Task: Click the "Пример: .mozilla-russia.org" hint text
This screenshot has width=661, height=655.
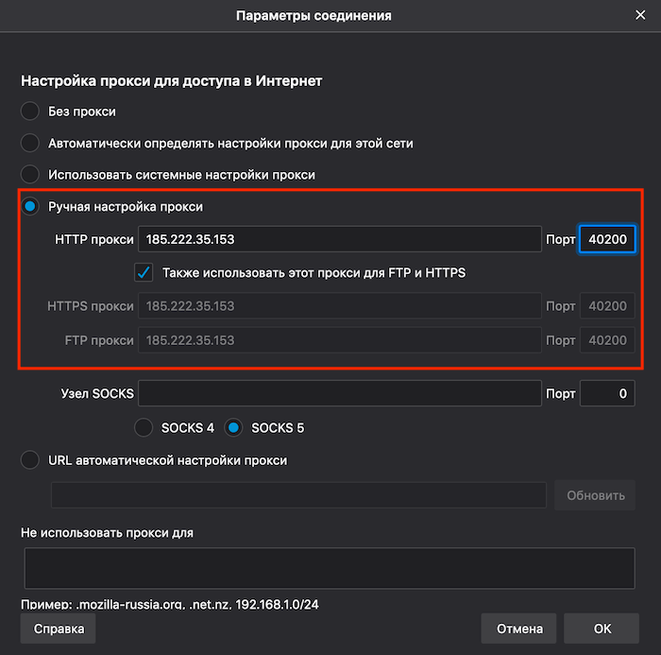Action: click(x=170, y=604)
